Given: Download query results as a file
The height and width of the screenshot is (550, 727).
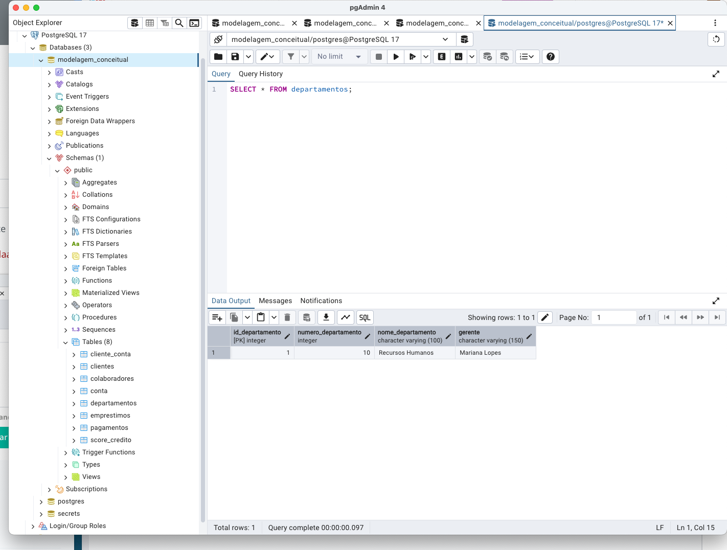Looking at the screenshot, I should pyautogui.click(x=326, y=317).
